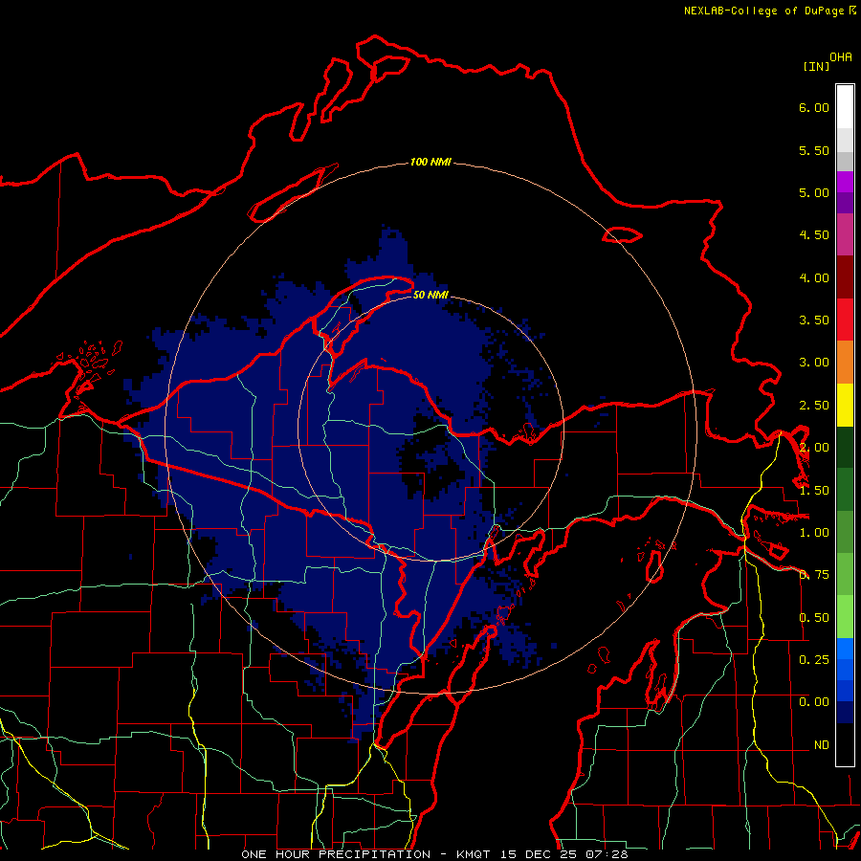Pick the orange swatch beside 3.00
This screenshot has width=861, height=861.
point(845,363)
